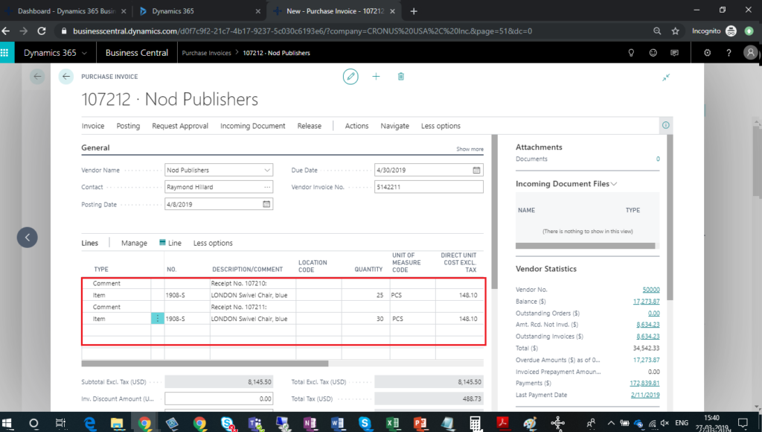Open the Vendor No. 50000 link
Viewport: 762px width, 432px height.
tap(650, 290)
